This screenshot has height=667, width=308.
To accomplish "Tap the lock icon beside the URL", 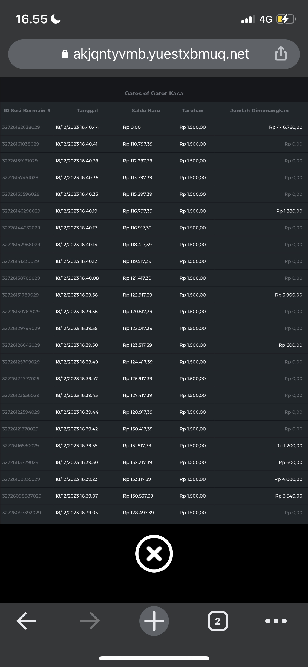I will (x=65, y=54).
